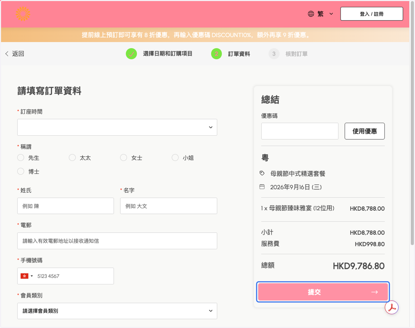Select the 博士 radio button
Viewport: 415px width, 328px height.
pos(21,171)
